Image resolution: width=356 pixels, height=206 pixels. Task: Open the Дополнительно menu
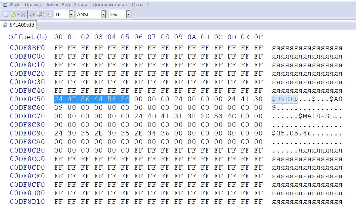(110, 4)
